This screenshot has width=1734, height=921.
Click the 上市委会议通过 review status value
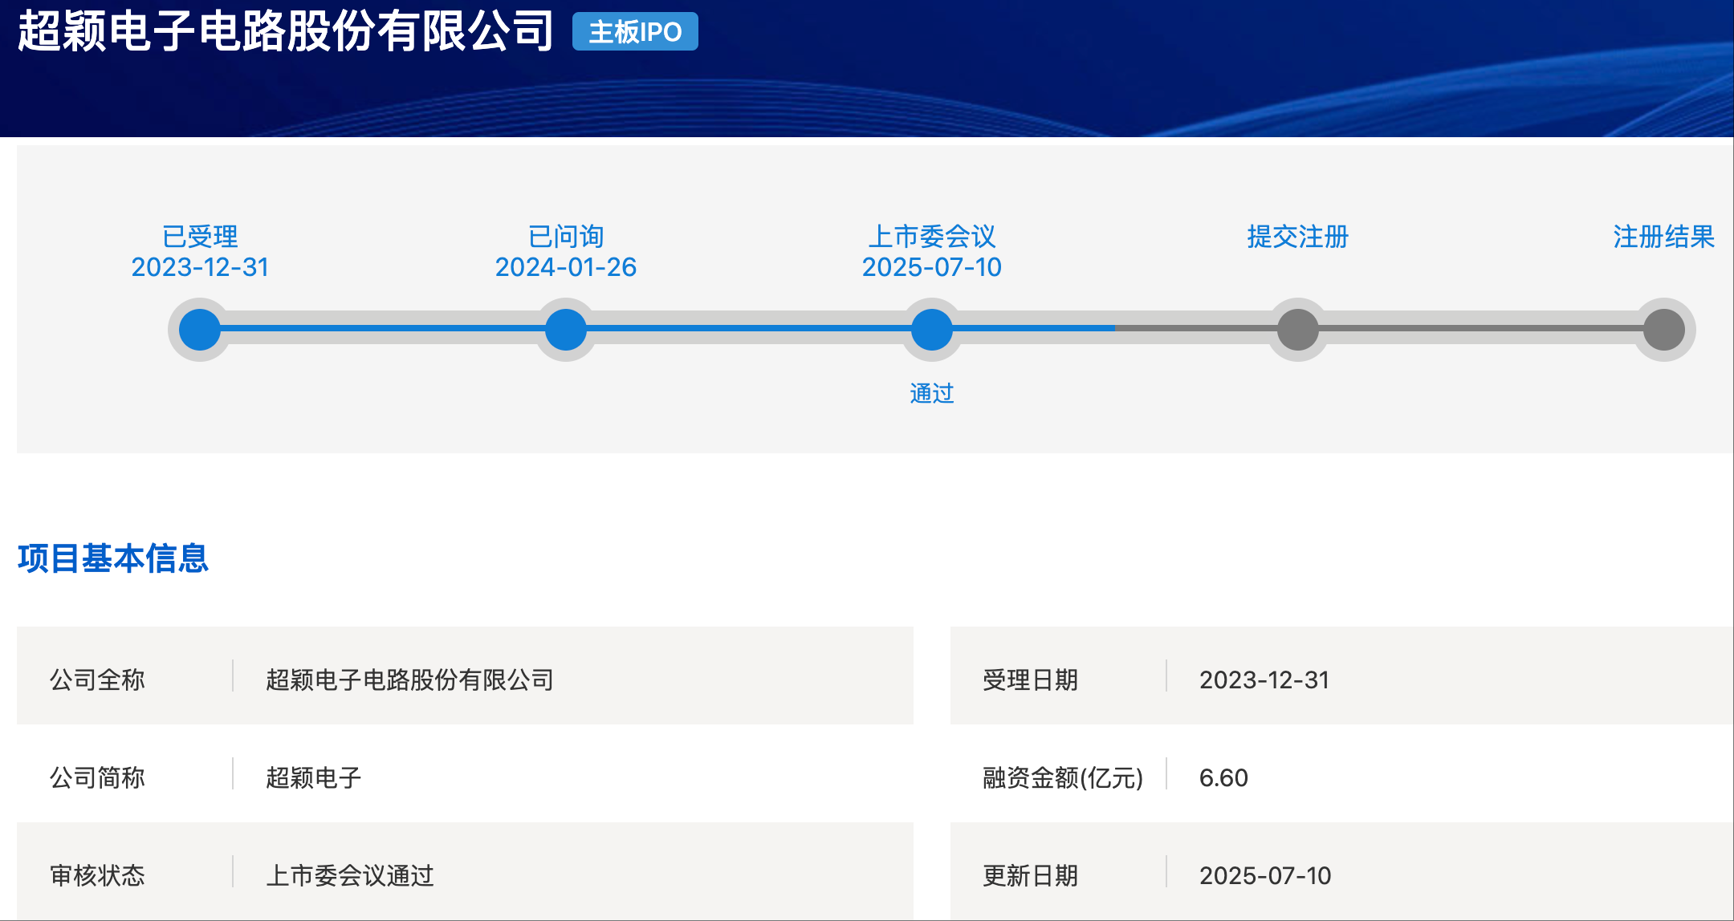(350, 875)
